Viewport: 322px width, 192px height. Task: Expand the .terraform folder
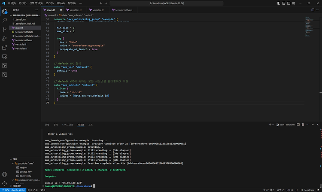(21, 19)
